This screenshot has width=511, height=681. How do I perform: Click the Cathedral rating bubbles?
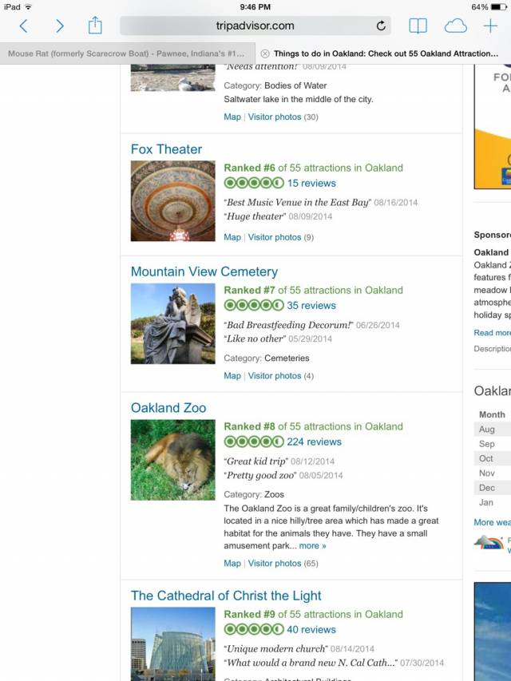[254, 629]
